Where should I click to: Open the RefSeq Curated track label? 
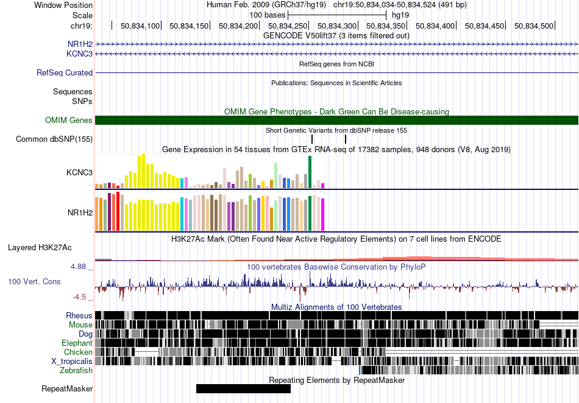tap(65, 72)
